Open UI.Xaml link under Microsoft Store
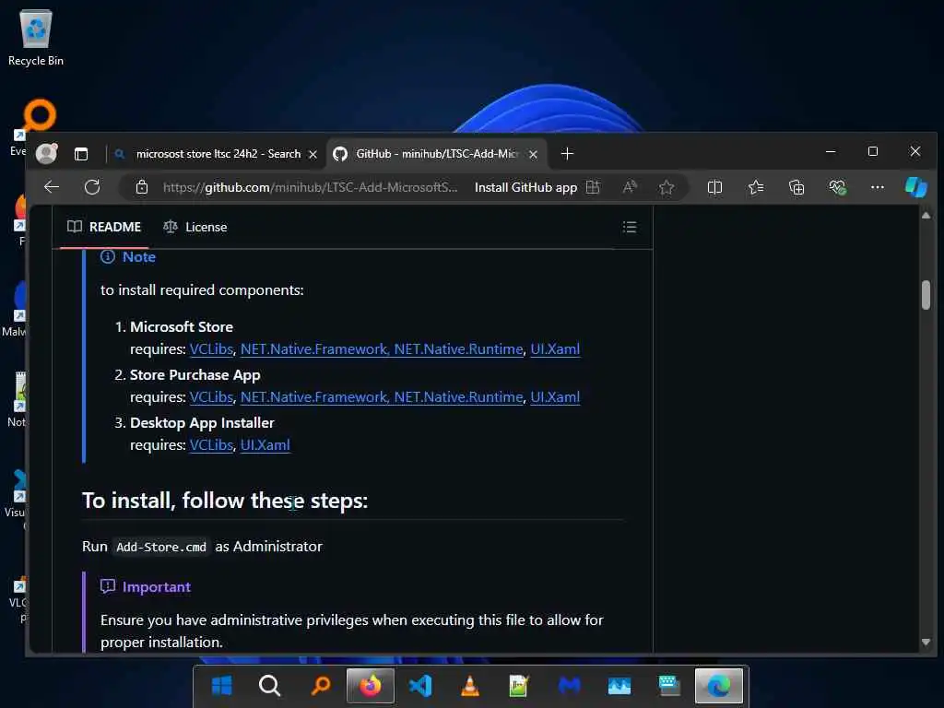 pos(555,349)
